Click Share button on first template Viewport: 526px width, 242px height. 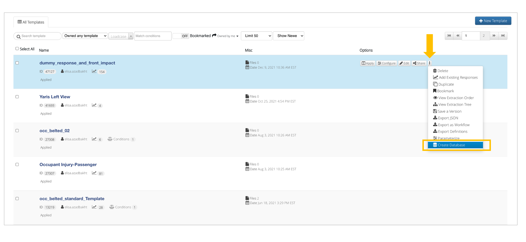419,63
